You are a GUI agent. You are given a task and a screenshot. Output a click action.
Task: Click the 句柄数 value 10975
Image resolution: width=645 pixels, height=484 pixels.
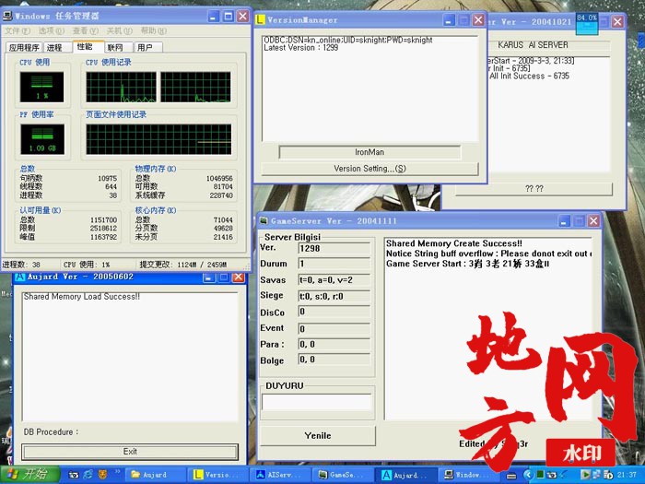coord(108,178)
